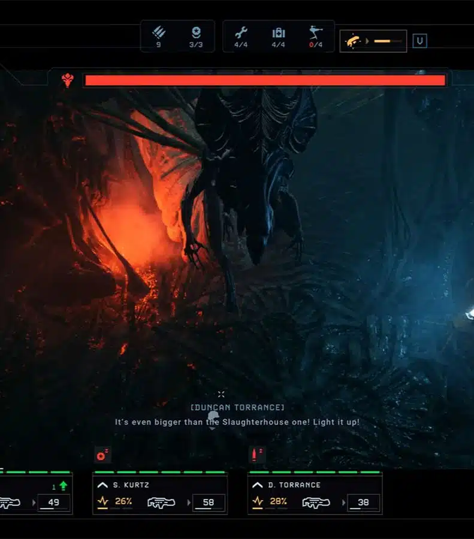This screenshot has height=539, width=474.
Task: Click the red xenomorph queen boss icon
Action: (x=68, y=80)
